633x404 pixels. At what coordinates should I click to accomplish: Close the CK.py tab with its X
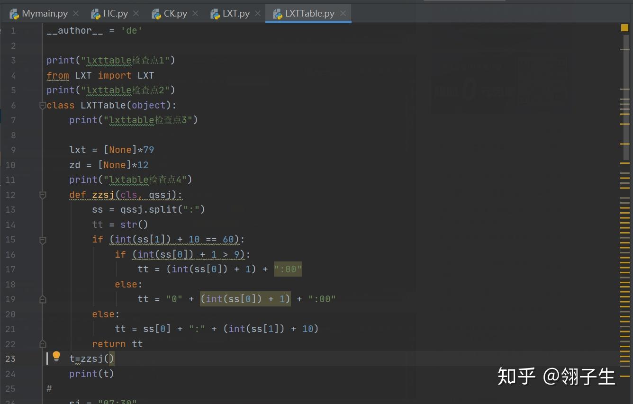pyautogui.click(x=195, y=13)
